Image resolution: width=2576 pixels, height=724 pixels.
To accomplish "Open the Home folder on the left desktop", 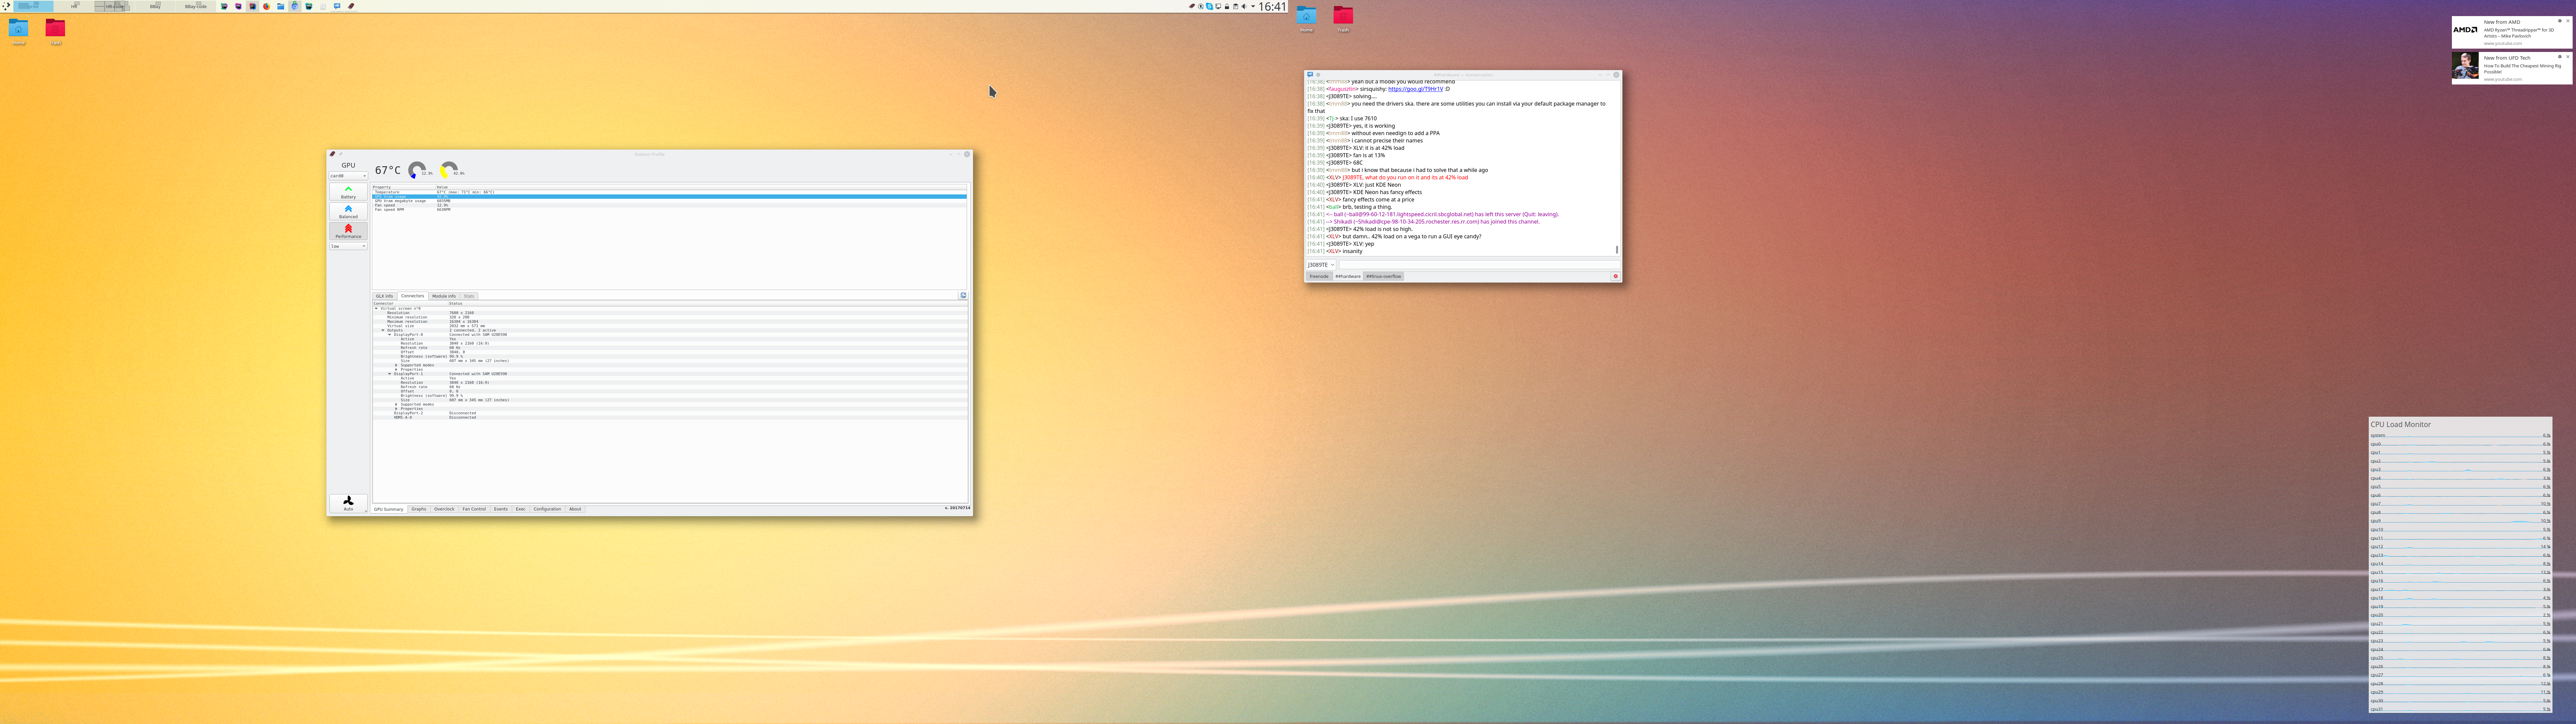I will point(18,30).
